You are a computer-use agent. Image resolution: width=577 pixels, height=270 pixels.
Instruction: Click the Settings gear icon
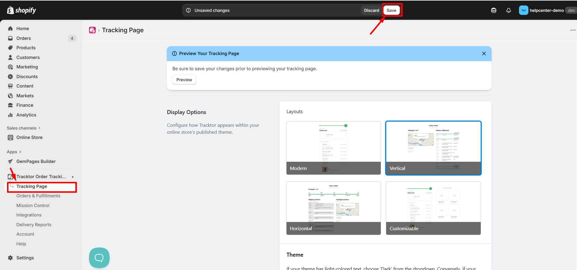click(10, 258)
